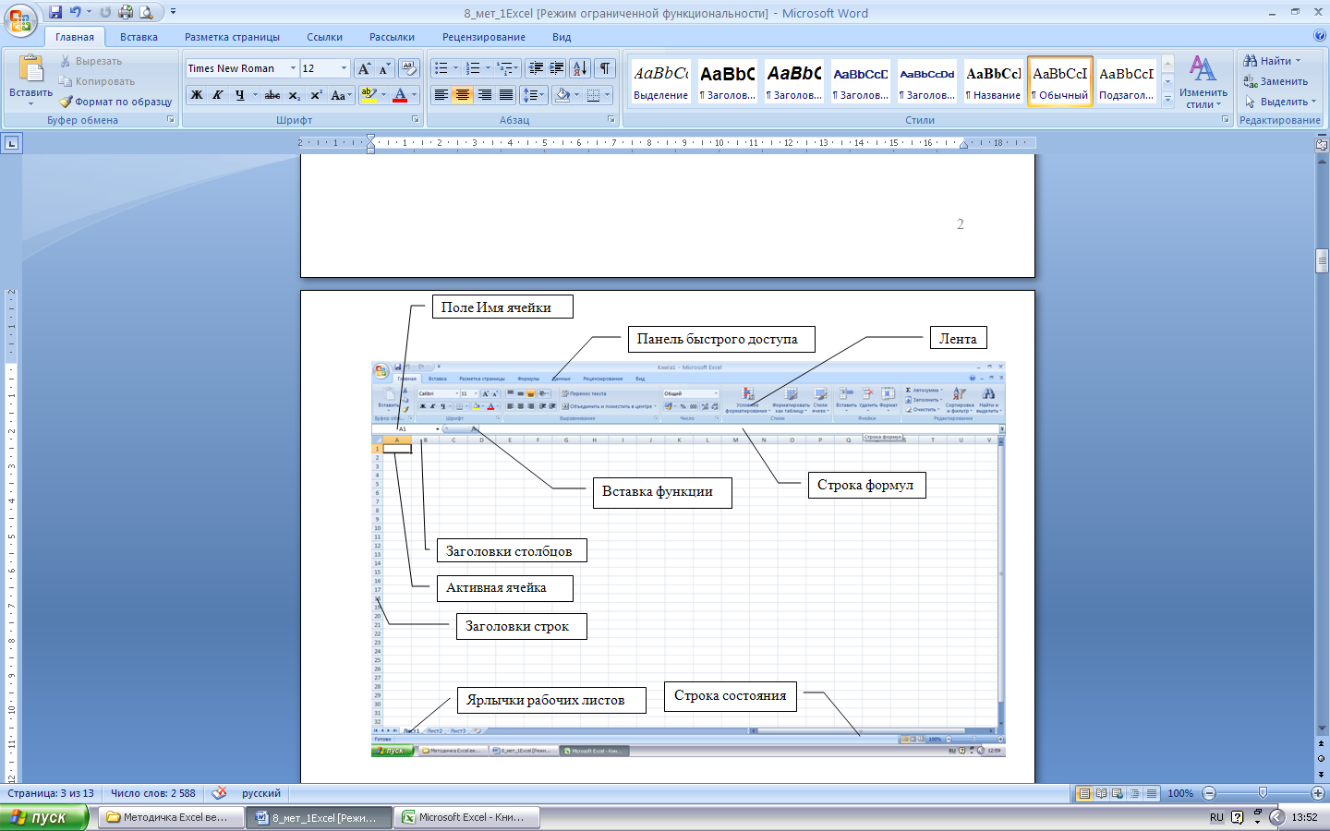
Task: Toggle Print Layout view button
Action: pos(1084,793)
